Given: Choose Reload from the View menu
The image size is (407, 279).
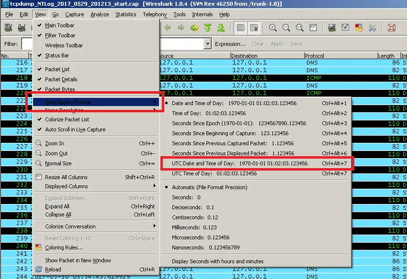Looking at the screenshot, I should [96, 269].
